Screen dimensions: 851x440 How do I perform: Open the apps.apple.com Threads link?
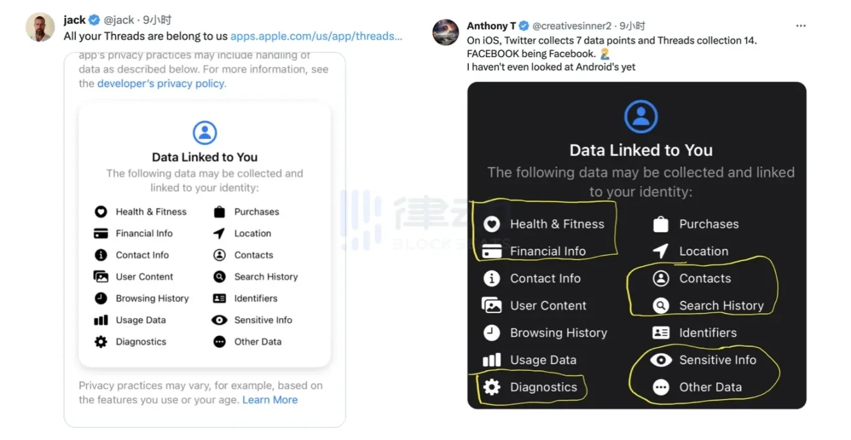[x=316, y=36]
